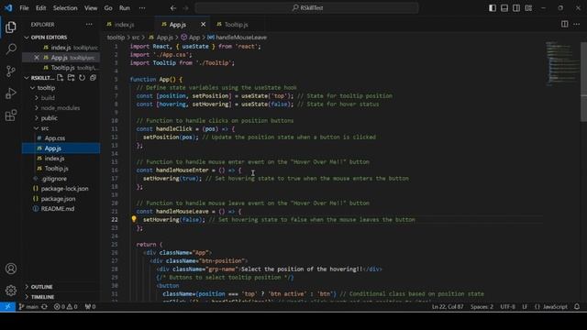Change end of line sequence LF
The height and width of the screenshot is (330, 587).
click(x=525, y=307)
